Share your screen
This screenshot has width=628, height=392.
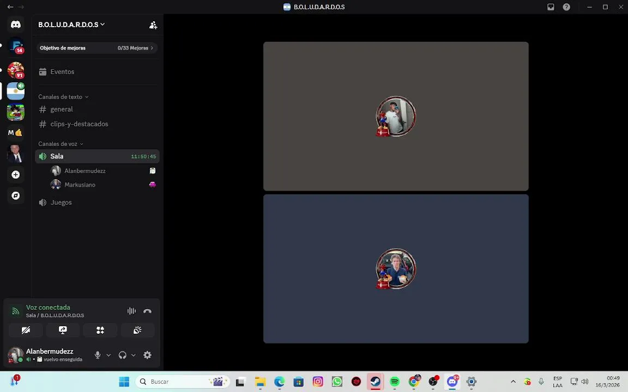coord(63,330)
